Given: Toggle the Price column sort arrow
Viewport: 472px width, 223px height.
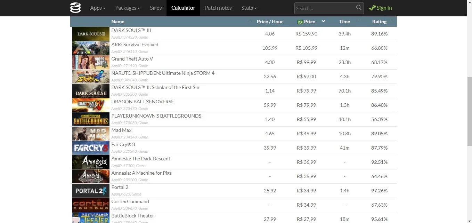Looking at the screenshot, I should click(323, 21).
